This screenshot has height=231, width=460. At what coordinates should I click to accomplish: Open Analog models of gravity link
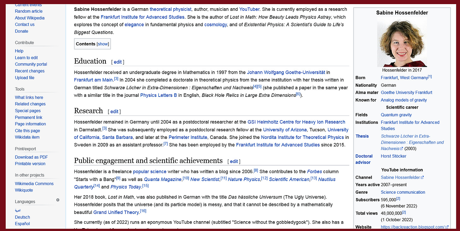click(404, 100)
